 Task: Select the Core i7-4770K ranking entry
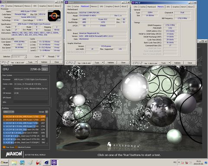point(24,136)
